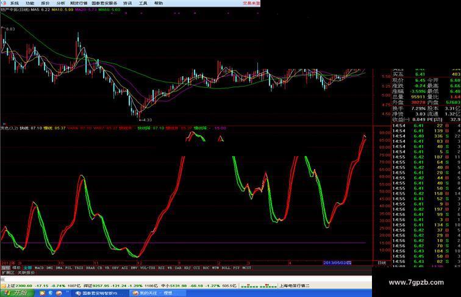Image resolution: width=461 pixels, height=297 pixels.
Task: Click the blue quick launch icon in taskbar
Action: 51,293
